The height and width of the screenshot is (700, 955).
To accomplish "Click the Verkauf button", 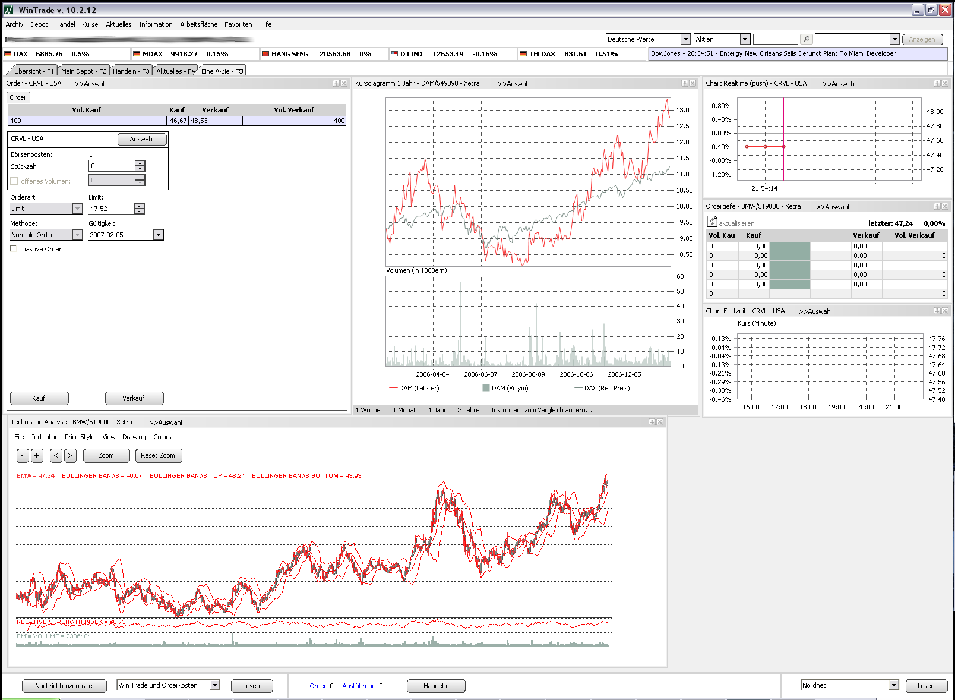I will [134, 398].
